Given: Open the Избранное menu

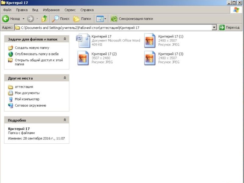Looking at the screenshot, I should 51,10.
